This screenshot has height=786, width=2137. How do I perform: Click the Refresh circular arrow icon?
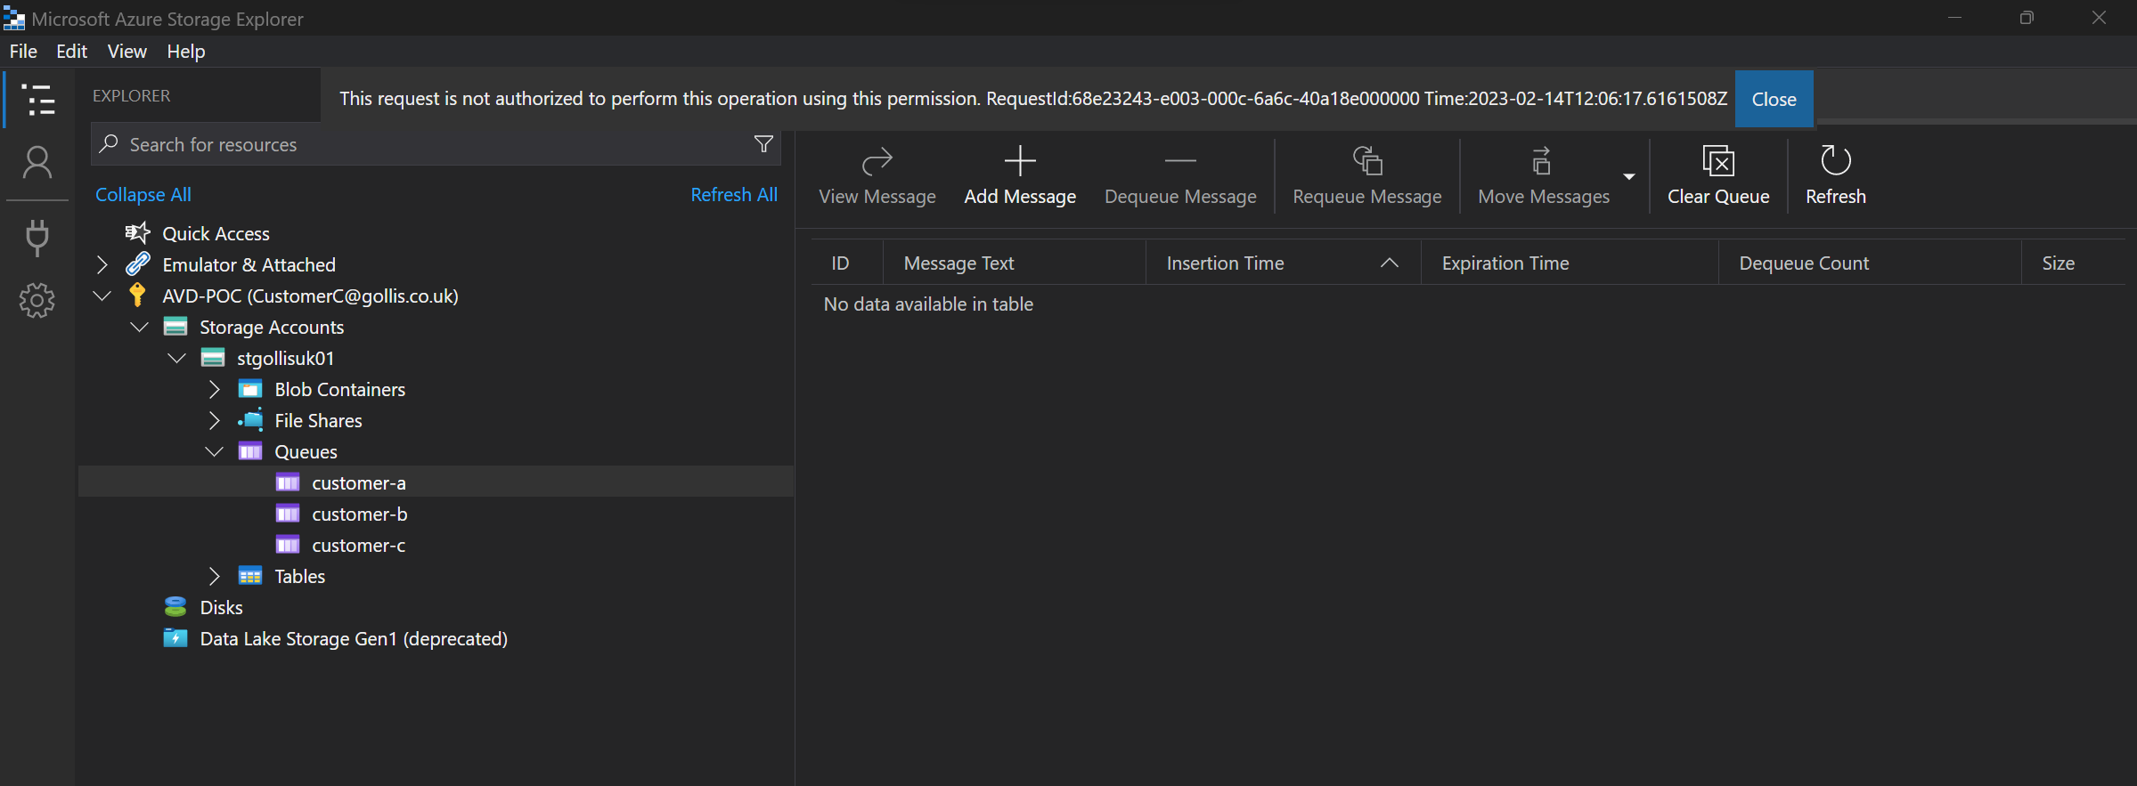1836,160
